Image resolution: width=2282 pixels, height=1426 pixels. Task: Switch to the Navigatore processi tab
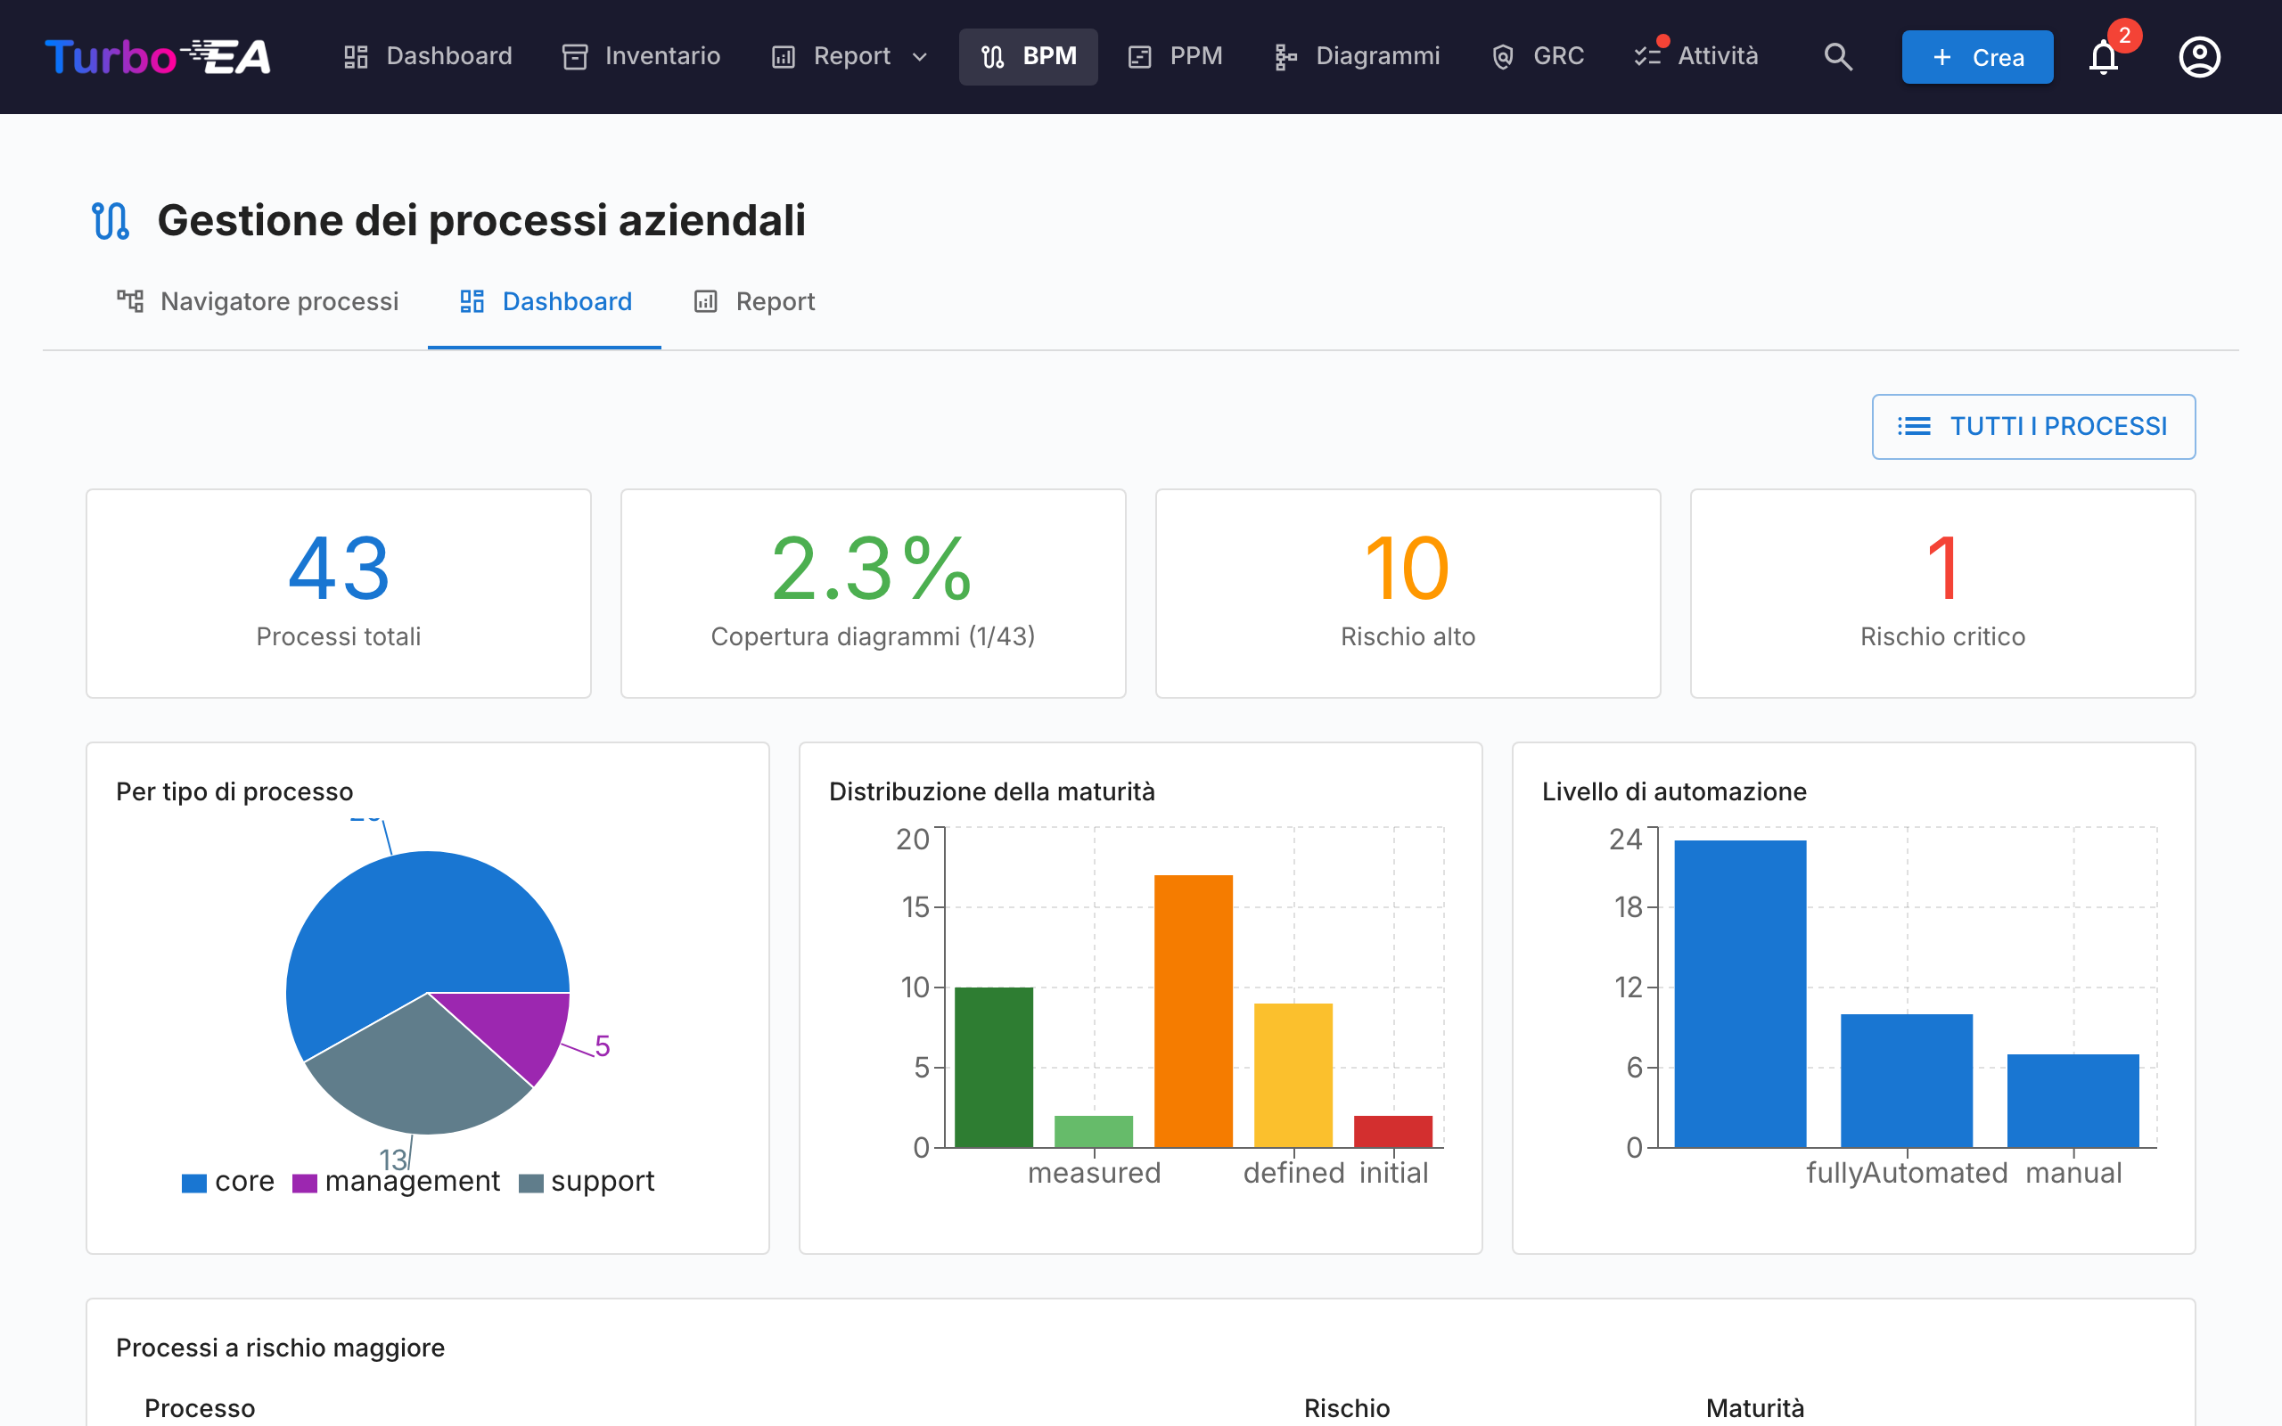click(x=258, y=301)
